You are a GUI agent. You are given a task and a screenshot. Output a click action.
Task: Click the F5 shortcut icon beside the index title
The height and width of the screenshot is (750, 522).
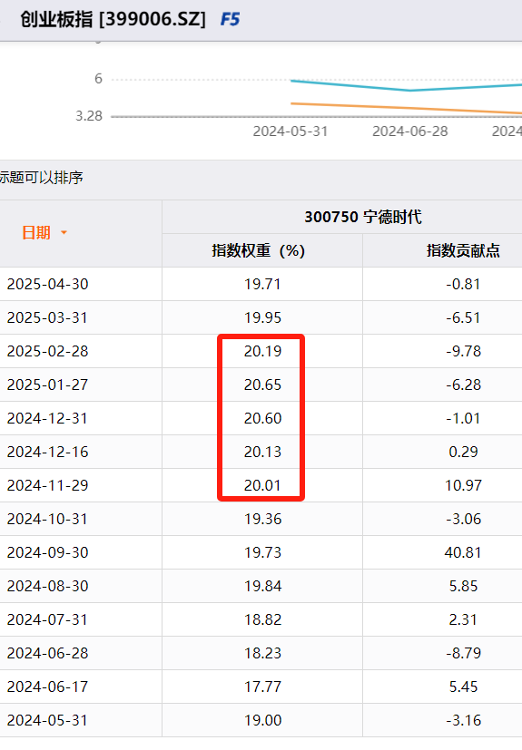pos(230,20)
